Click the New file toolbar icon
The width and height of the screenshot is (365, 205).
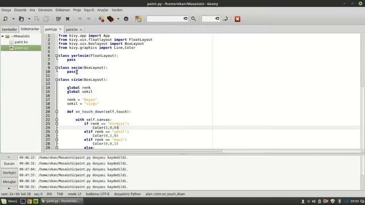5,19
